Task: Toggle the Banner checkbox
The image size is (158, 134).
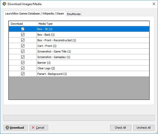Action: point(23,63)
